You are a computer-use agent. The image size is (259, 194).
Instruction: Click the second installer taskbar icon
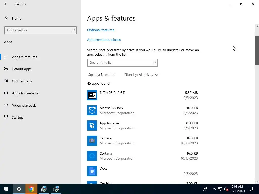[56, 189]
